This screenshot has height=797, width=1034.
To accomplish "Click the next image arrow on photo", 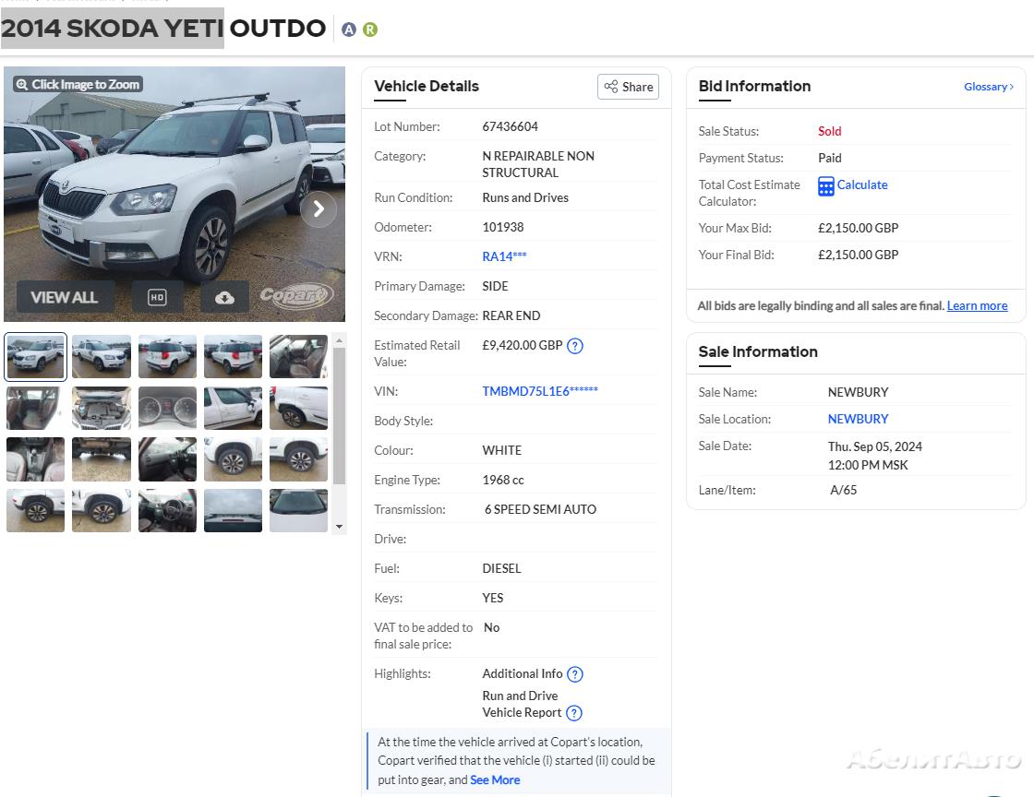I will pyautogui.click(x=319, y=208).
